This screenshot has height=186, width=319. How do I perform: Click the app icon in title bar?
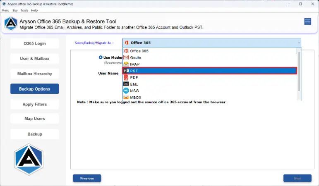point(4,4)
